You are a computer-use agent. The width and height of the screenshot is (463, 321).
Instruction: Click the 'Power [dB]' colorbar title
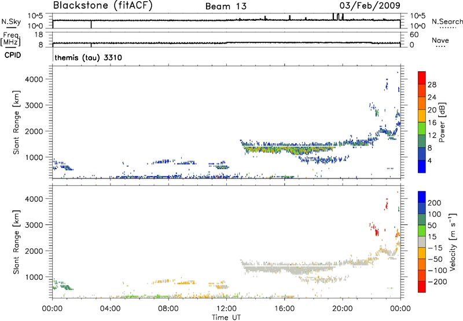442,122
